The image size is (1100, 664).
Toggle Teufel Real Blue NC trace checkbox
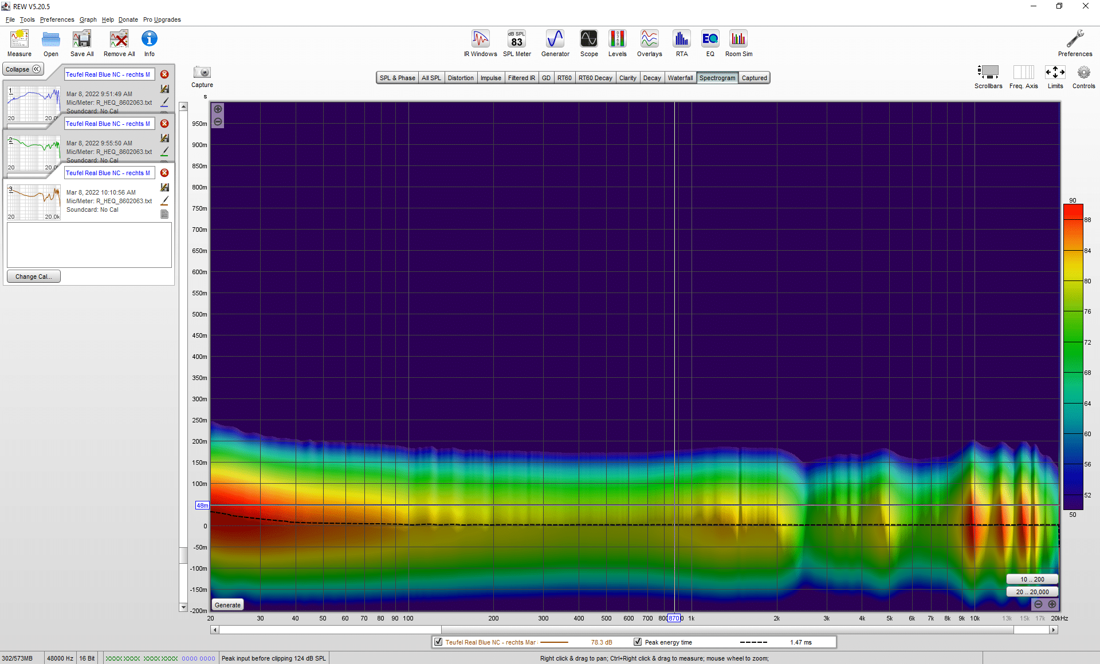coord(438,642)
